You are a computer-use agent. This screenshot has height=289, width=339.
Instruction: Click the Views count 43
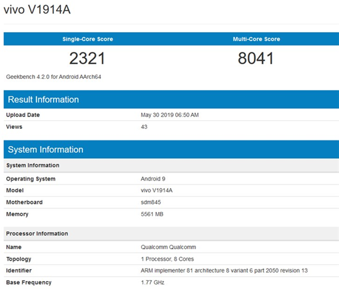144,127
